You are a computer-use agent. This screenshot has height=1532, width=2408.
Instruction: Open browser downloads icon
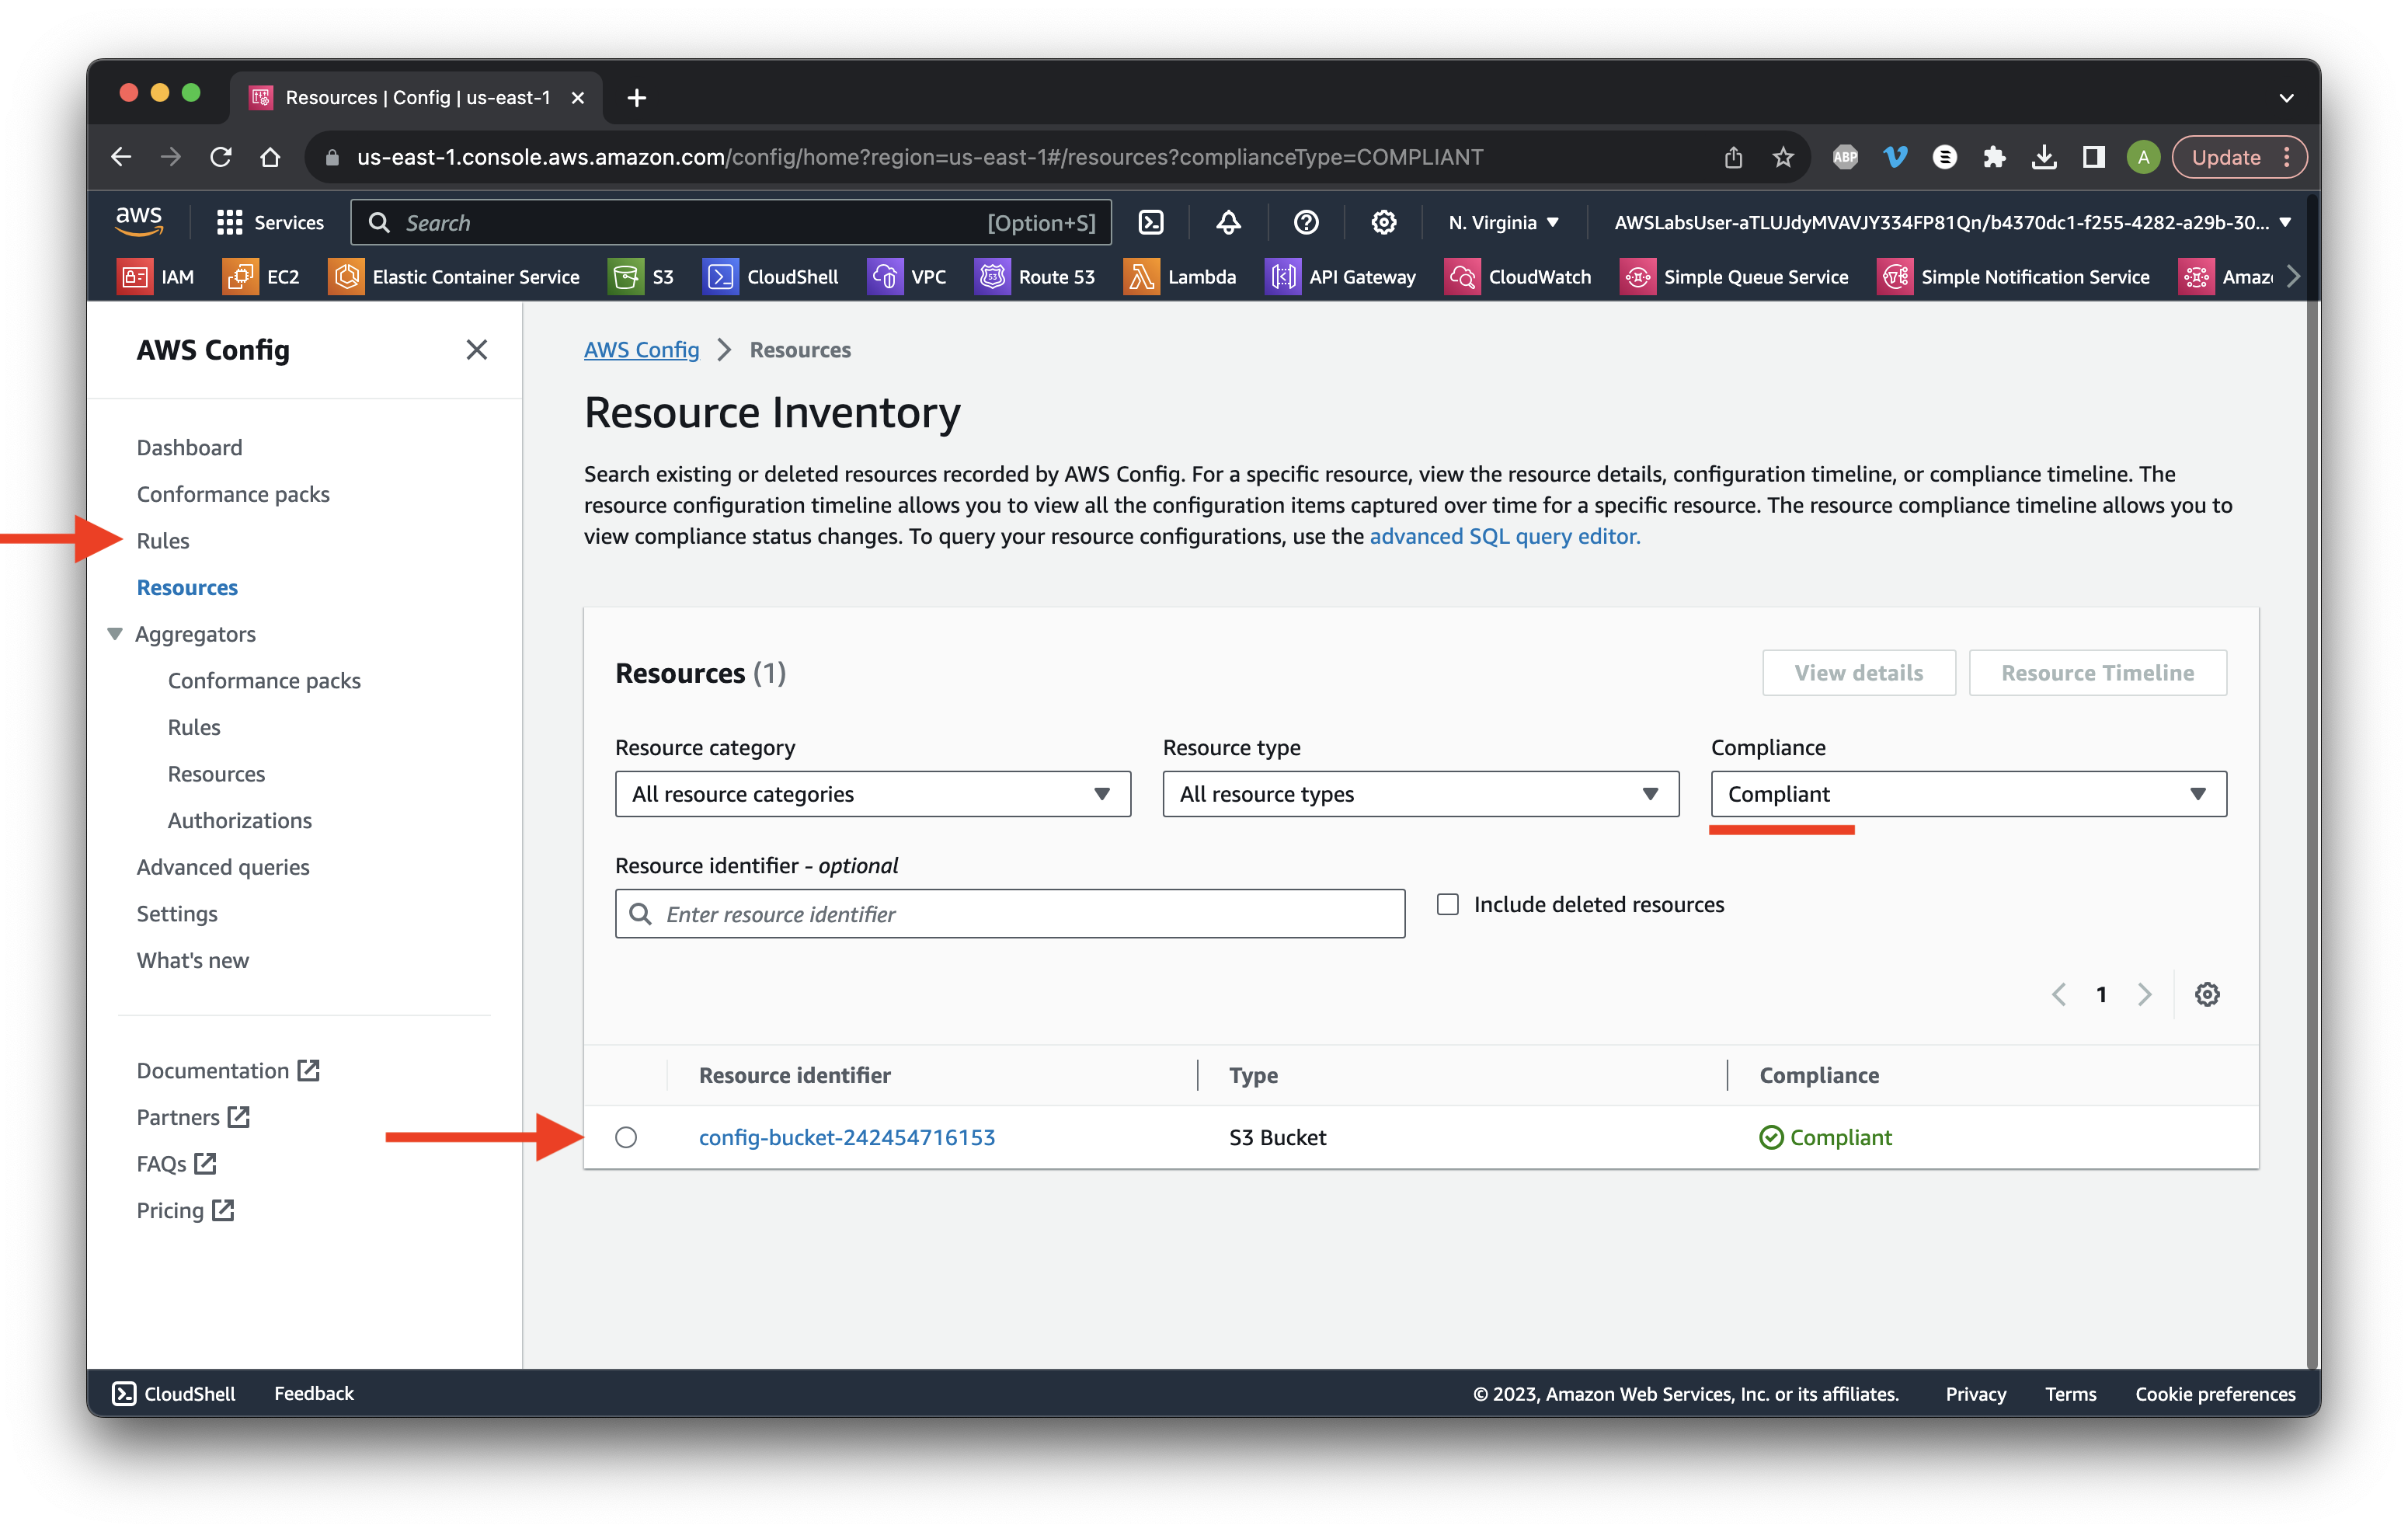point(2044,157)
